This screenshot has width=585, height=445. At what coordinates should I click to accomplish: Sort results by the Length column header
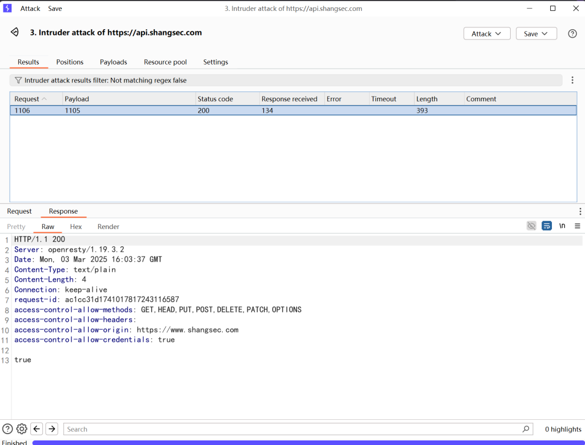[x=427, y=99]
